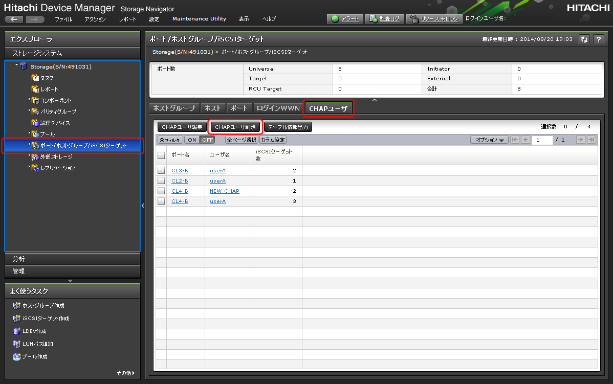Click the タスク folder icon
The image size is (613, 384).
click(35, 78)
